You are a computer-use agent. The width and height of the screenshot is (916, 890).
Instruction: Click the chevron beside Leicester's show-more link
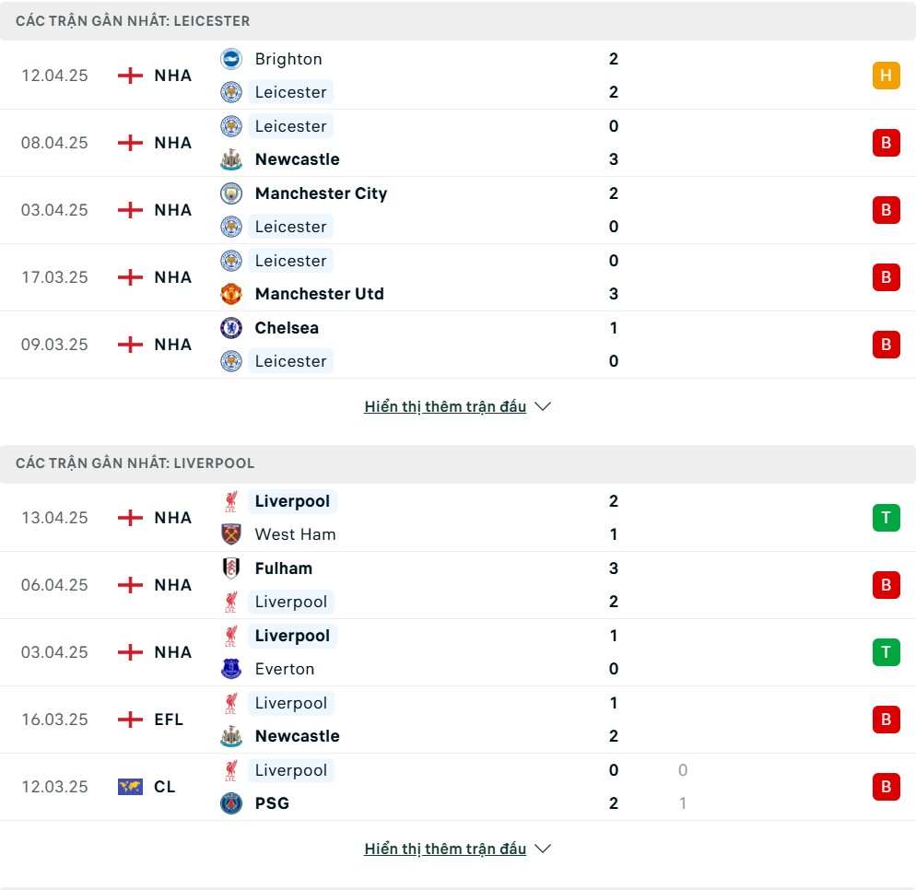coord(543,406)
